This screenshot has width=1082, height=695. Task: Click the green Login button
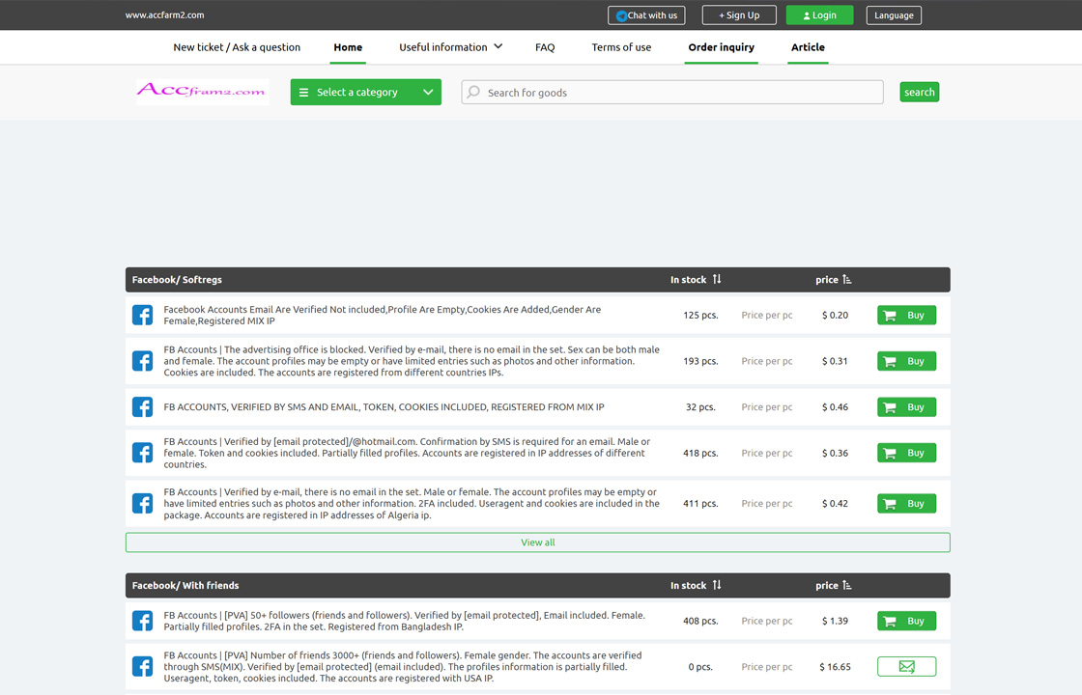[820, 15]
